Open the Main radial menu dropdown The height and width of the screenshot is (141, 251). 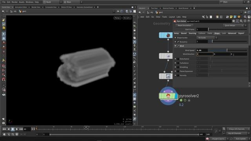click(x=73, y=2)
